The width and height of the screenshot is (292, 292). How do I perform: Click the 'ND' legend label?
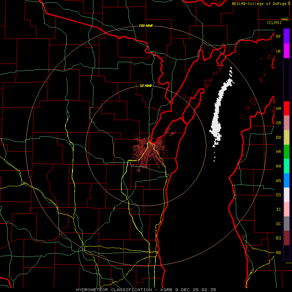278,252
